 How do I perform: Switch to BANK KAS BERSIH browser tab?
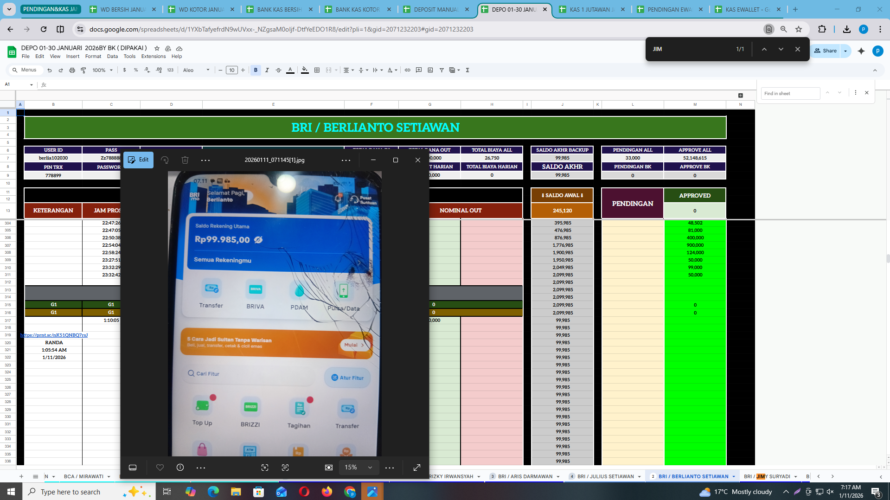pos(280,9)
